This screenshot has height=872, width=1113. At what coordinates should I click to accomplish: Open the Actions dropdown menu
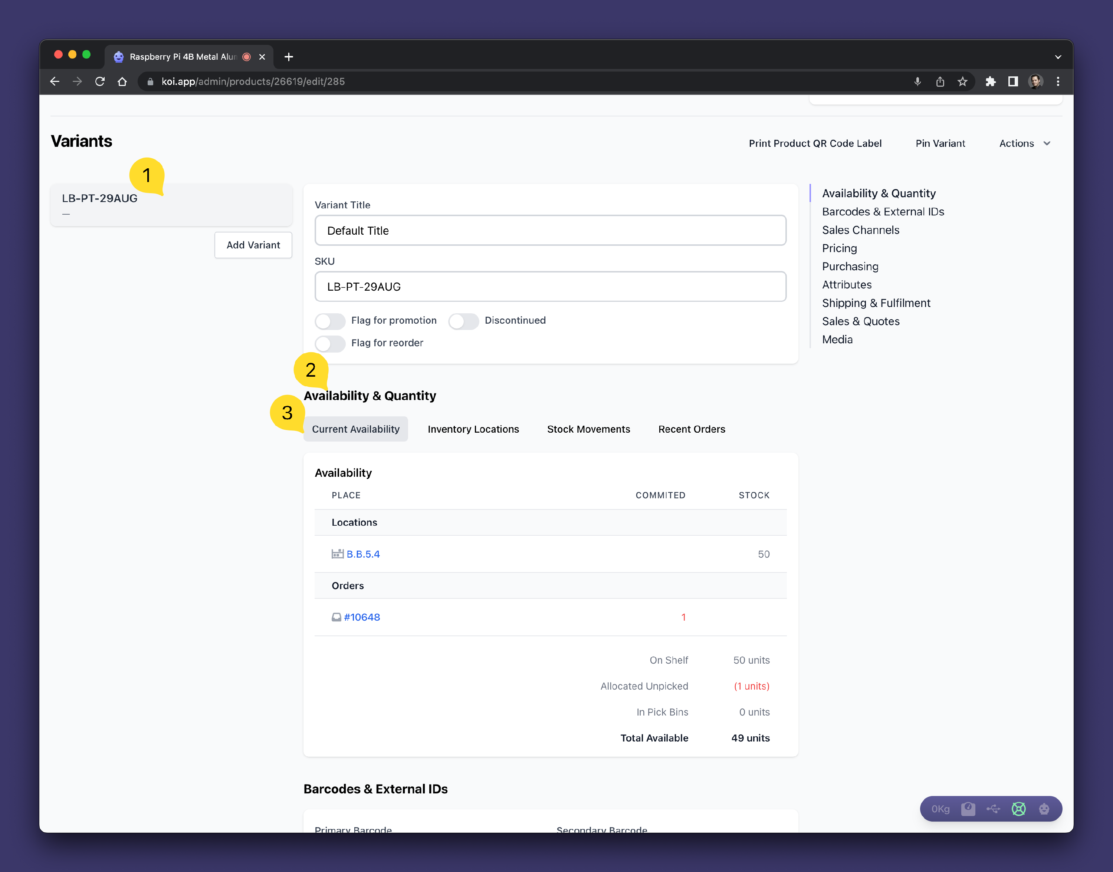tap(1024, 143)
